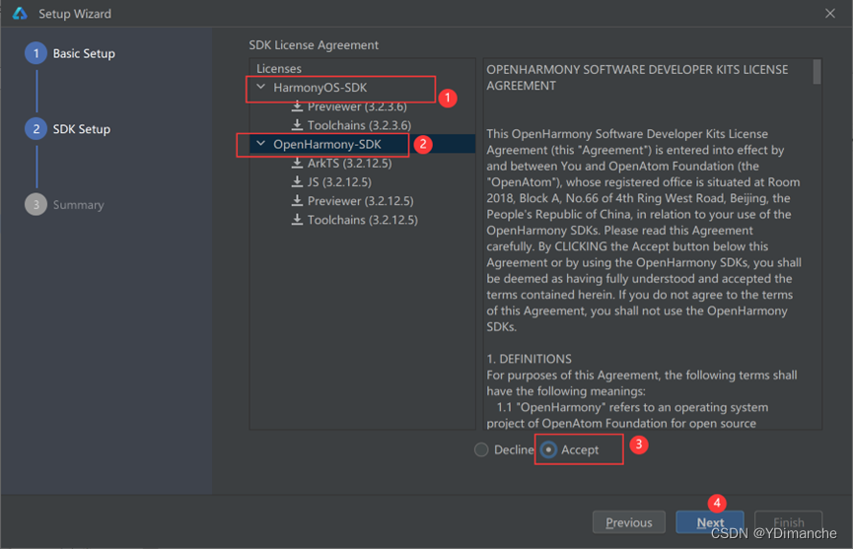
Task: Click download icon beside Toolchains (3.2.12.5)
Action: coord(297,220)
